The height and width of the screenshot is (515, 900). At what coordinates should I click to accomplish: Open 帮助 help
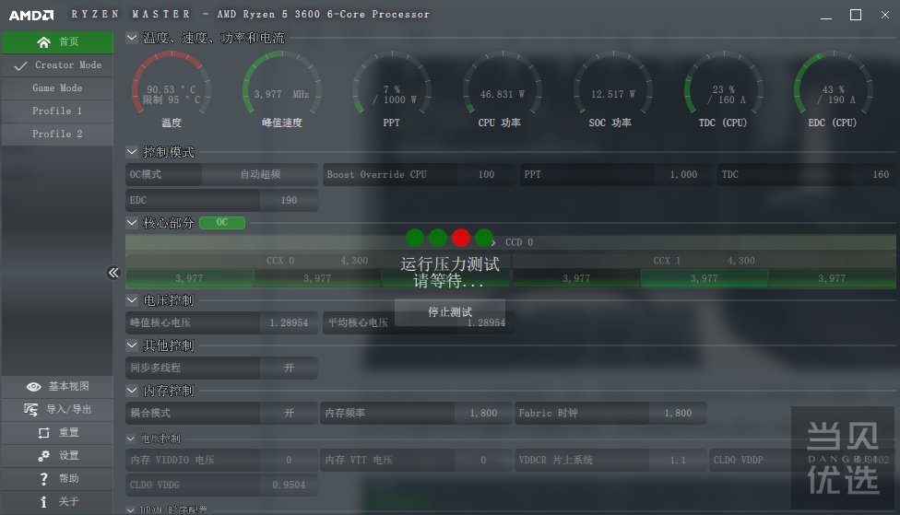(57, 478)
